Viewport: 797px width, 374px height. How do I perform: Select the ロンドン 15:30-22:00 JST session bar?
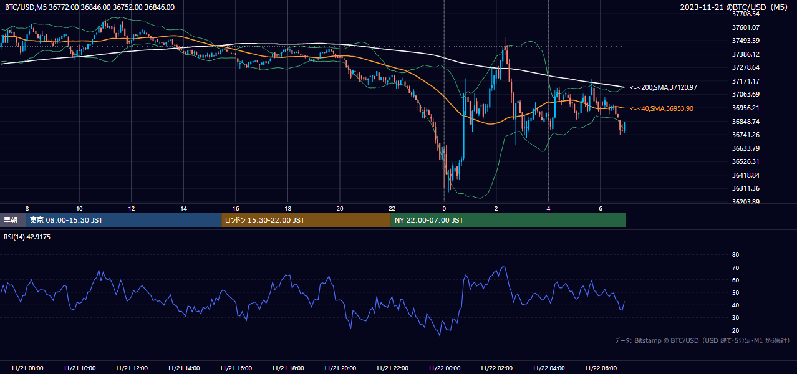(306, 220)
